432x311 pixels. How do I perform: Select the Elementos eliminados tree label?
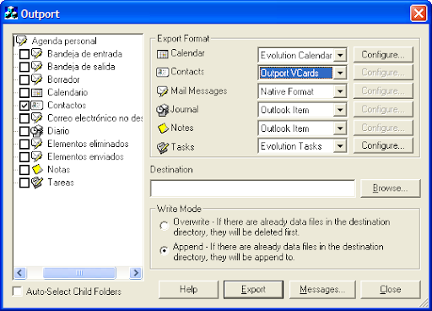(x=88, y=144)
